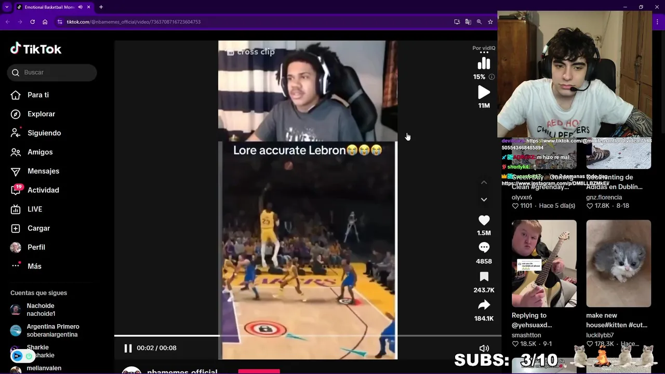Open guitar video thumbnail by smashtton

[544, 263]
